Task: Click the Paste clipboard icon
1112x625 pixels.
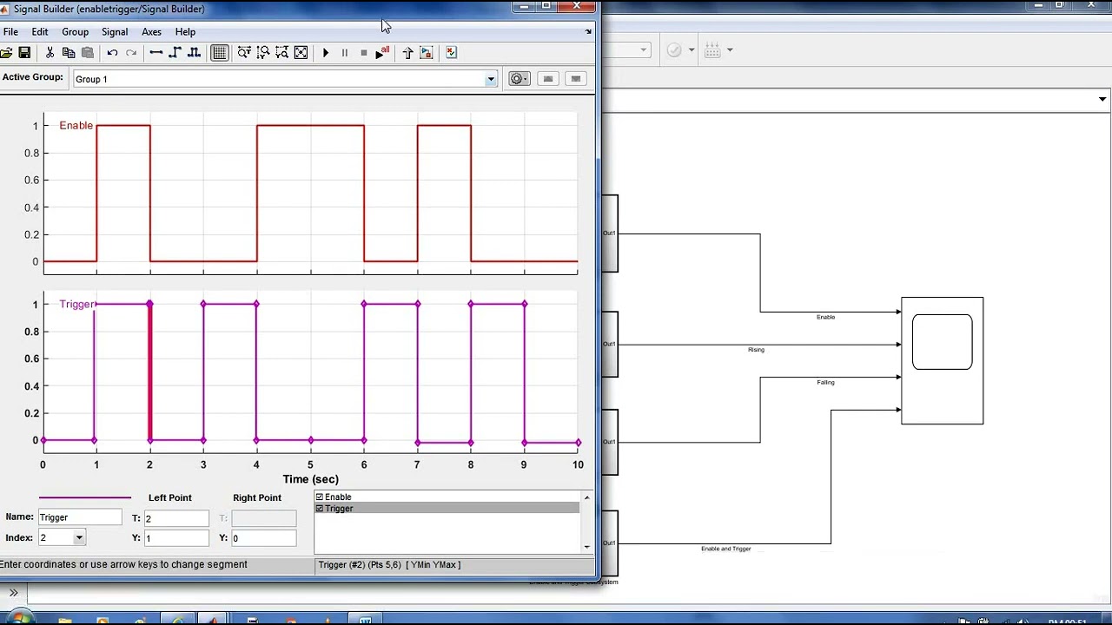Action: pos(87,53)
